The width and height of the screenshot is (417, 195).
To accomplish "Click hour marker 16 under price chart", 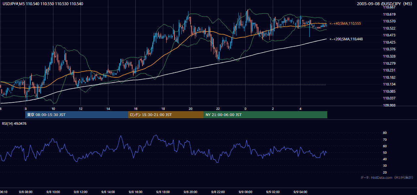I will [x=135, y=109].
